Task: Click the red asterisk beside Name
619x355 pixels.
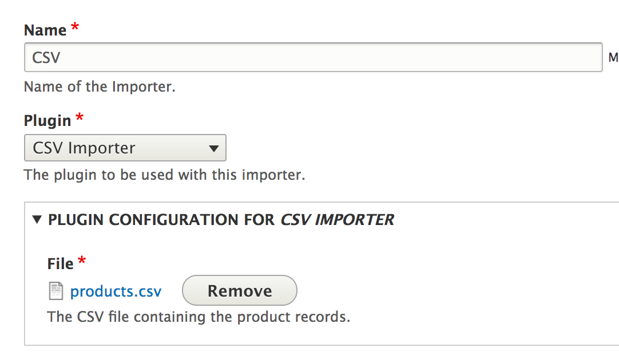Action: pos(74,29)
